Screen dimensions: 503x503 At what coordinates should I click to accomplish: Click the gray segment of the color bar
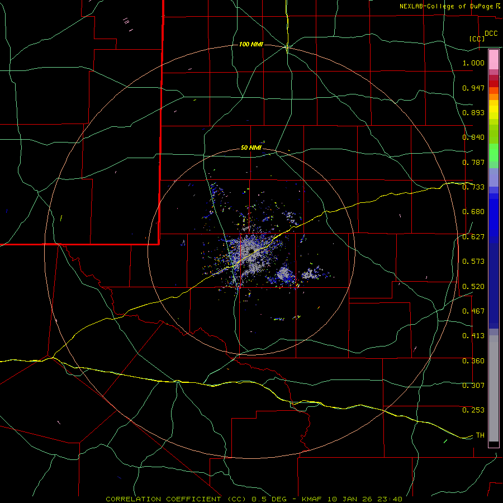(493, 388)
